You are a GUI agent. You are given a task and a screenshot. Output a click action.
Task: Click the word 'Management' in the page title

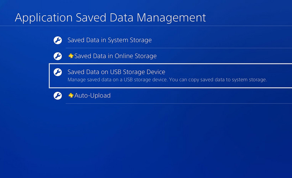(171, 18)
